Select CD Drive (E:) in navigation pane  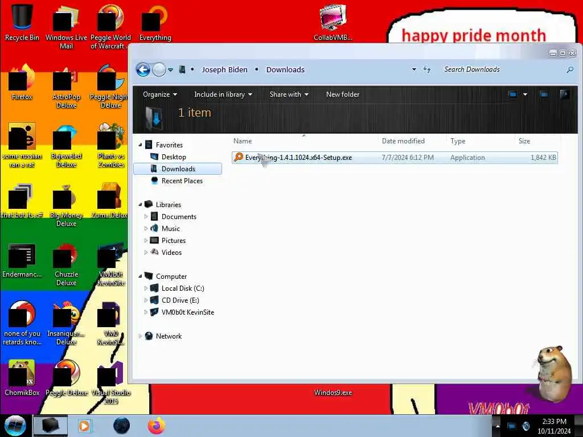180,300
